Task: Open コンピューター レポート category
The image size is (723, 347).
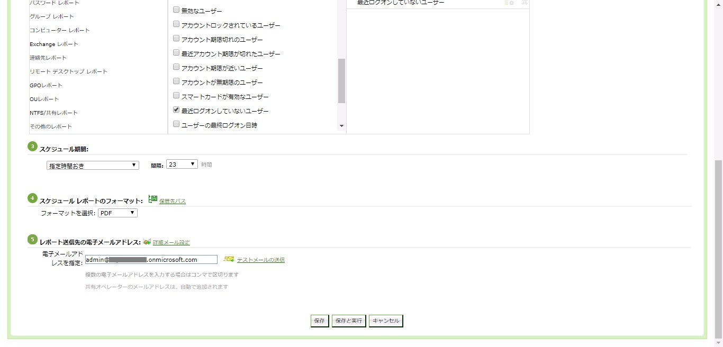Action: (x=60, y=30)
